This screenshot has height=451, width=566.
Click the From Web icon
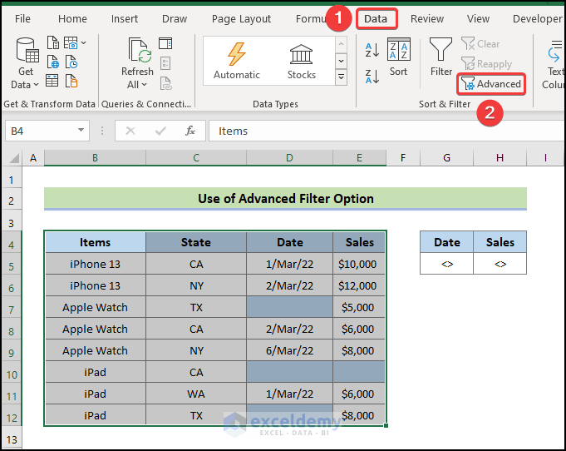tap(52, 62)
